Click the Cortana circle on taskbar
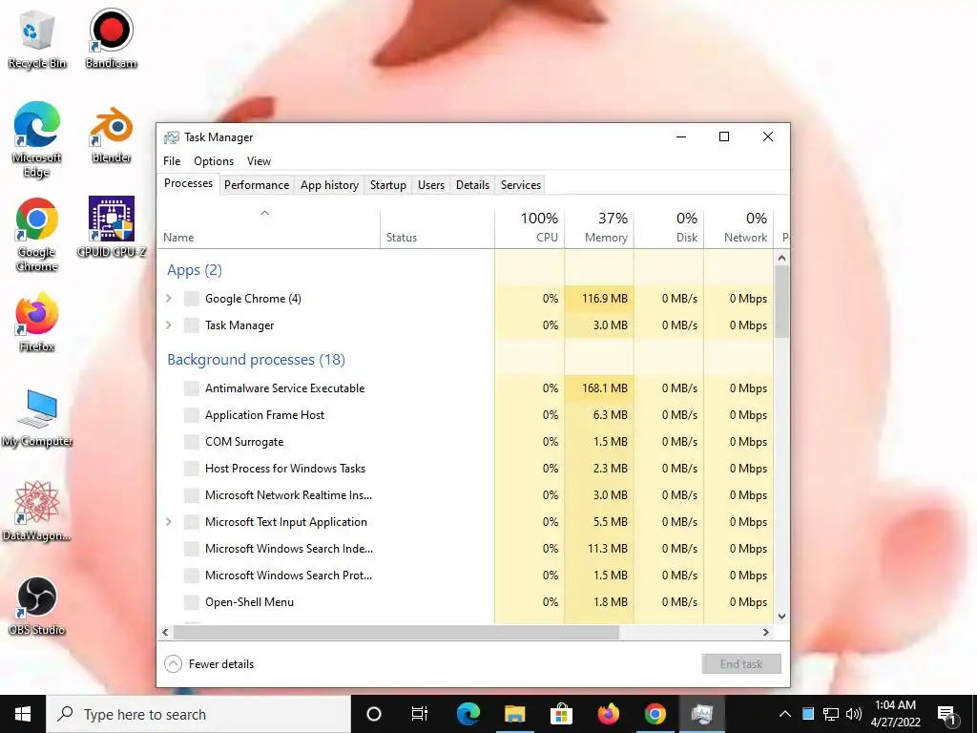The image size is (977, 733). point(374,714)
